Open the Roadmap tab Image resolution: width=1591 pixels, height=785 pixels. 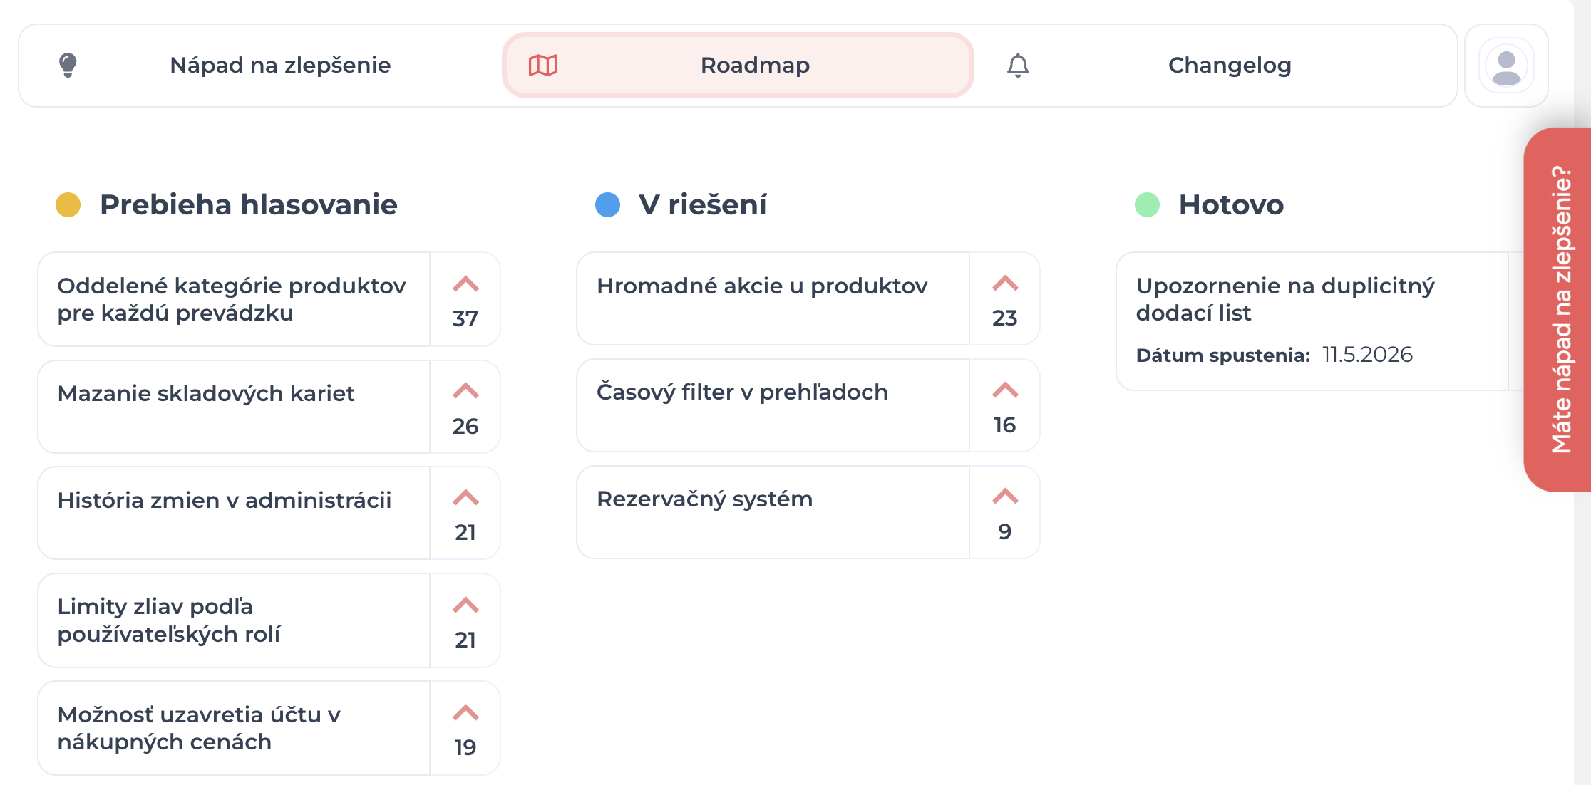click(x=738, y=65)
